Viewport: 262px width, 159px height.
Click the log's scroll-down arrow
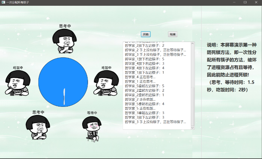(192, 128)
